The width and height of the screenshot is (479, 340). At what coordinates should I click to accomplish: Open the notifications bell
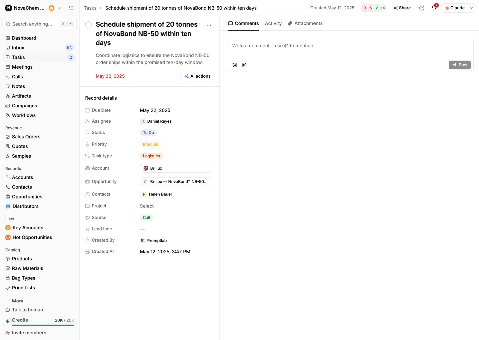point(434,8)
